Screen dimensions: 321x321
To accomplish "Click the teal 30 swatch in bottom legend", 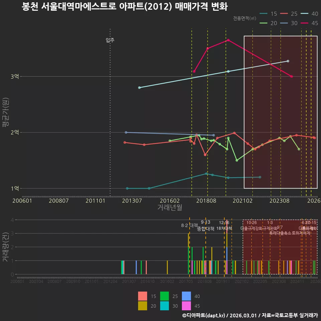I will 165,306.
